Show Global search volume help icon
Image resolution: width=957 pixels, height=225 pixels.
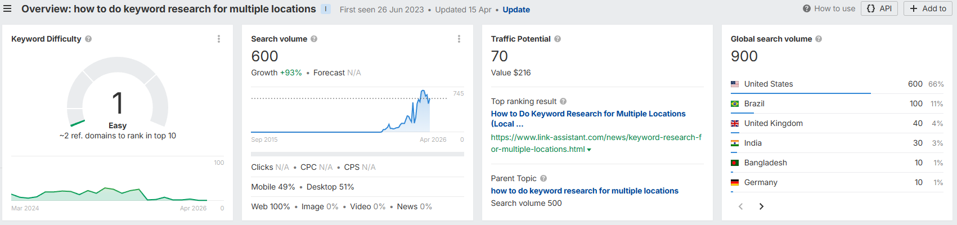coord(819,39)
